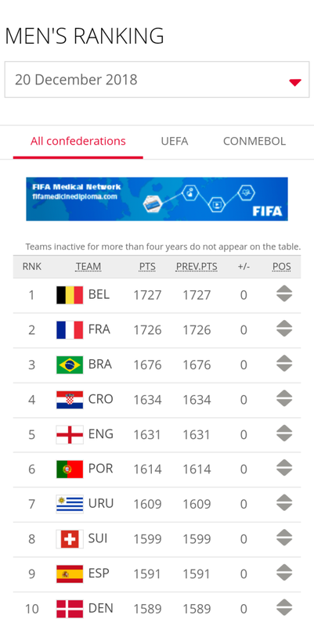Switch to the UEFA tab

pos(175,142)
